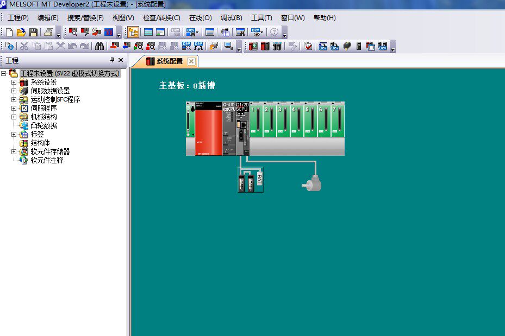Open the 搜索/替换(F) menu

point(85,18)
